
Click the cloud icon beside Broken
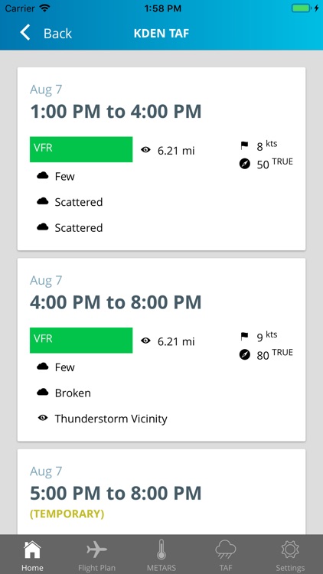click(43, 393)
